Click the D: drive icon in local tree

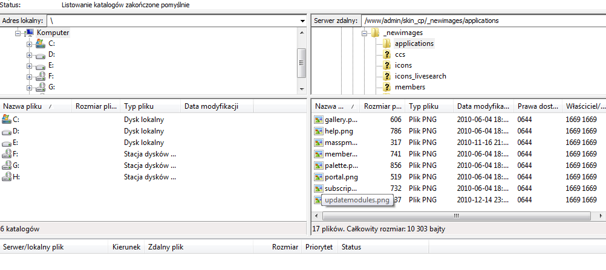[x=40, y=55]
